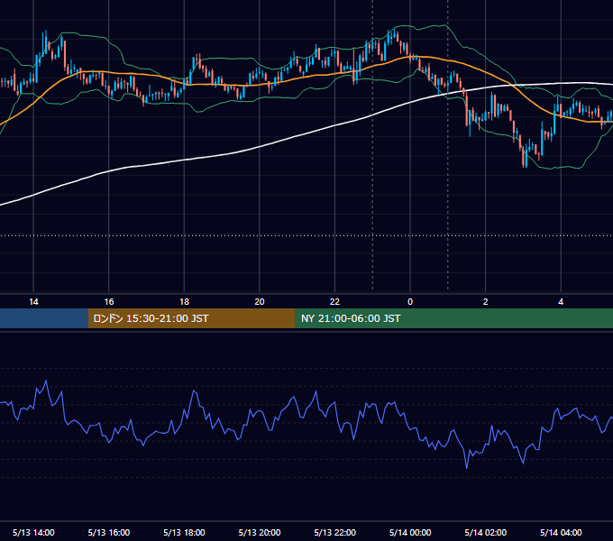The width and height of the screenshot is (613, 541).
Task: Click the '0' hour axis label
Action: tap(410, 302)
